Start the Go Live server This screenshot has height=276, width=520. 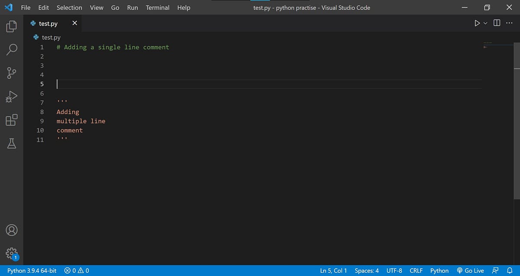471,270
